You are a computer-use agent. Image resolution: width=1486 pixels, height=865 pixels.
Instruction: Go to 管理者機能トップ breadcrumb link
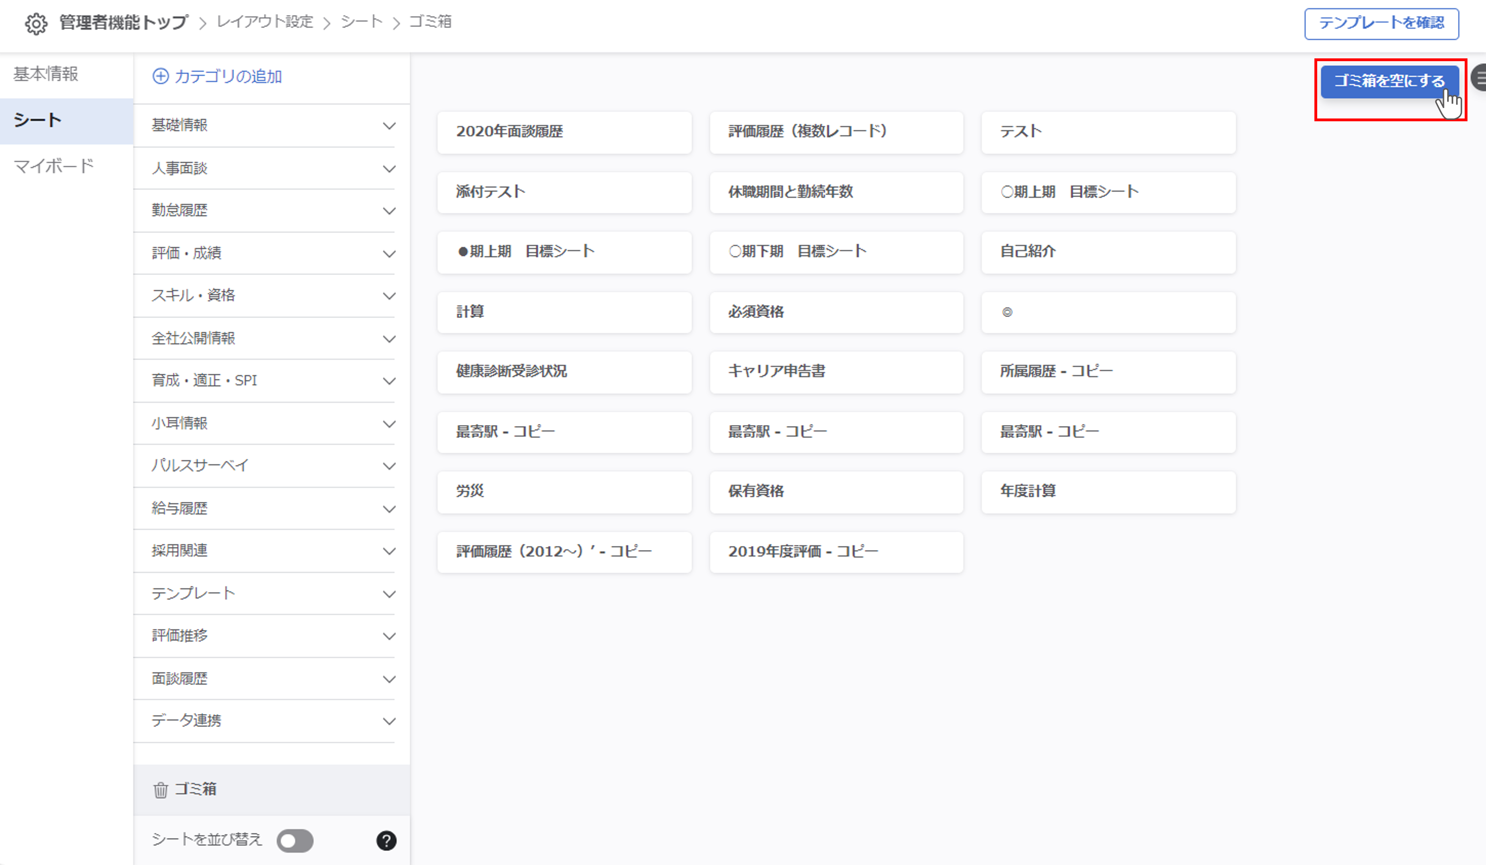click(123, 22)
